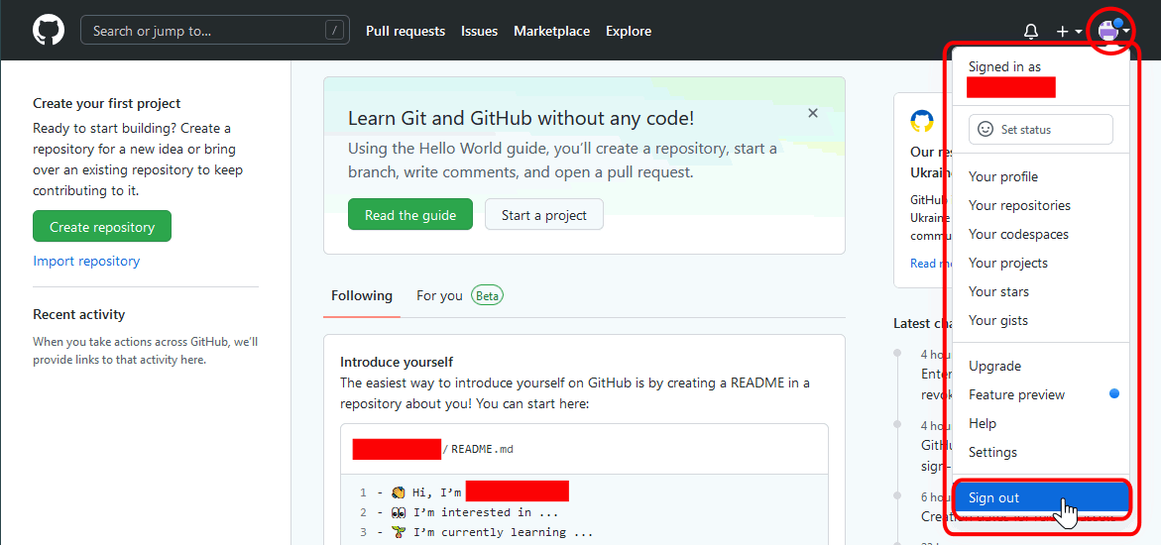Screen dimensions: 1161x545
Task: Open Explore in top navigation
Action: 629,31
